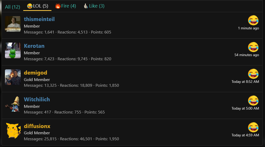Screen dimensions: 265x147
Task: Click thismeinteil's chef avatar thumbnail
Action: (13, 24)
